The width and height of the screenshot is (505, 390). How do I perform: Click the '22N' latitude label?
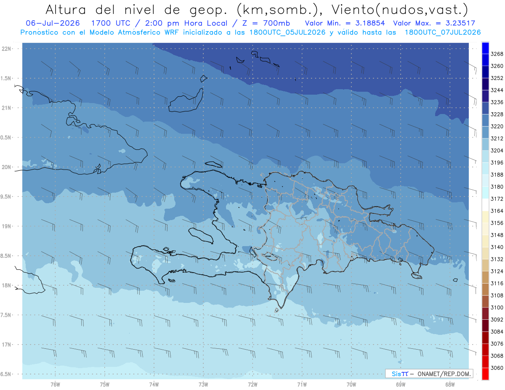tap(6, 49)
